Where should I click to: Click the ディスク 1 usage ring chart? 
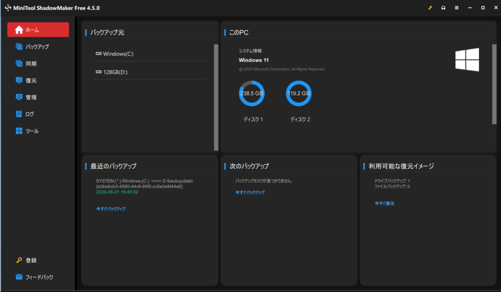[251, 93]
